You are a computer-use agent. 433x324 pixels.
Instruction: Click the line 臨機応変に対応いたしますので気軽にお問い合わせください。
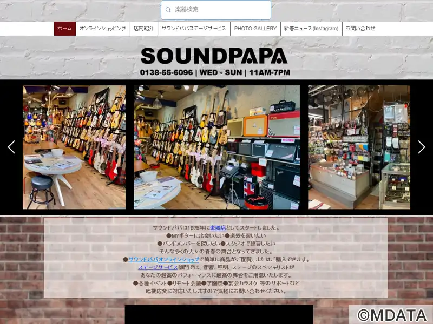tap(216, 291)
